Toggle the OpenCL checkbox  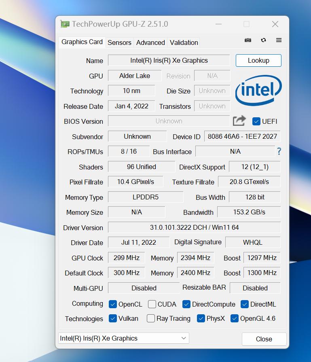(x=113, y=304)
